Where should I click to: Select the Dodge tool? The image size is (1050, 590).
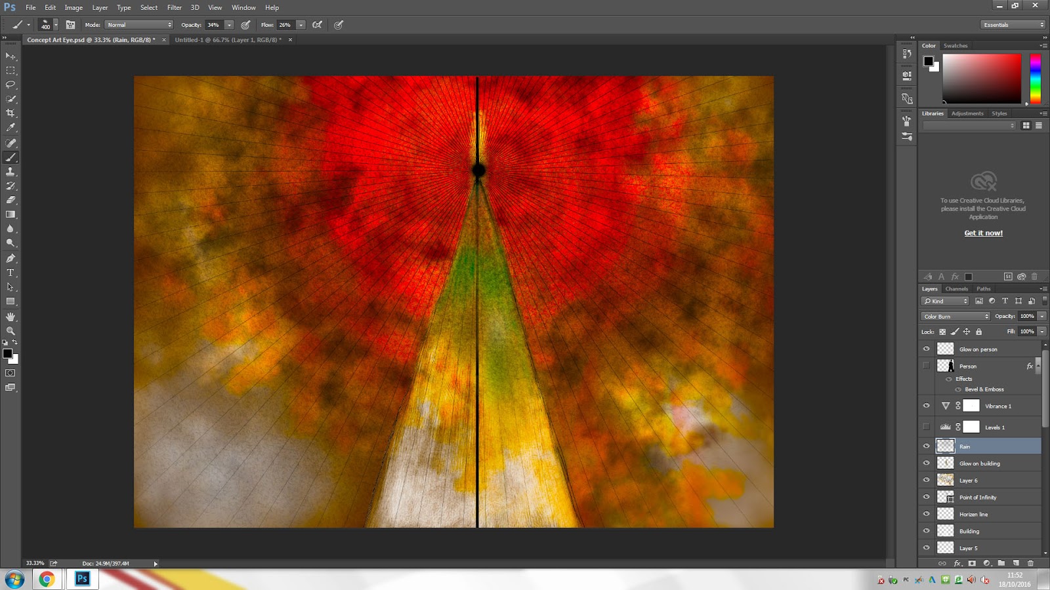pyautogui.click(x=10, y=243)
